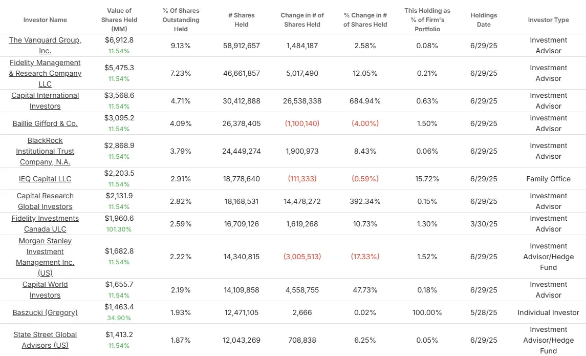
Task: Sort by Investor Name column header
Action: tap(45, 20)
